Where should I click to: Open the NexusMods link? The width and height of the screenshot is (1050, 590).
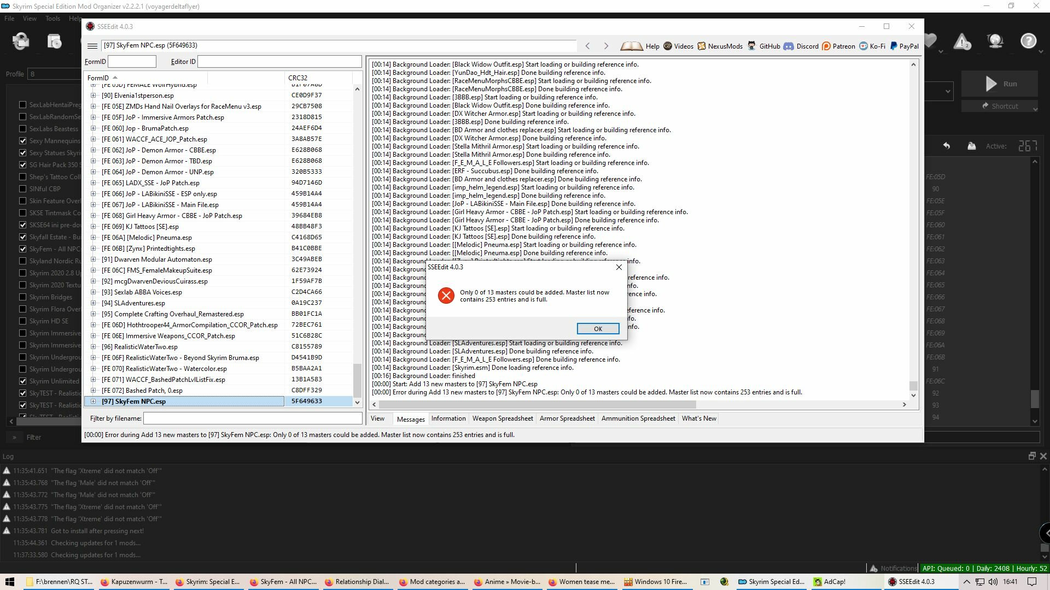(x=720, y=46)
